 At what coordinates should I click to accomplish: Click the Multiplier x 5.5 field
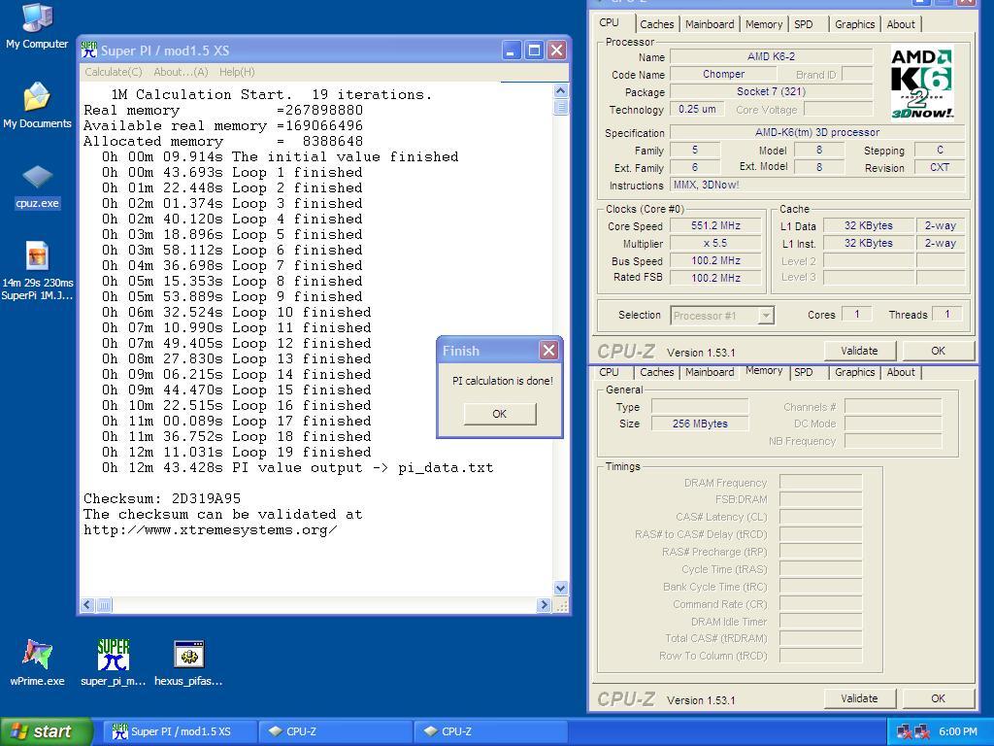[715, 244]
